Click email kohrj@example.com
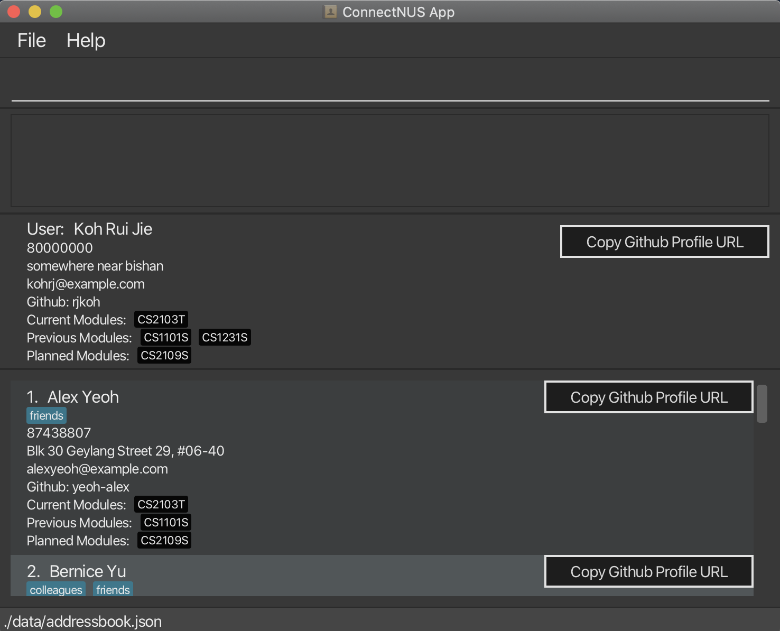 point(86,284)
